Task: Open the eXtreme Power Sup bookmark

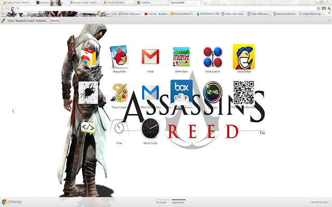Action: [x=311, y=14]
